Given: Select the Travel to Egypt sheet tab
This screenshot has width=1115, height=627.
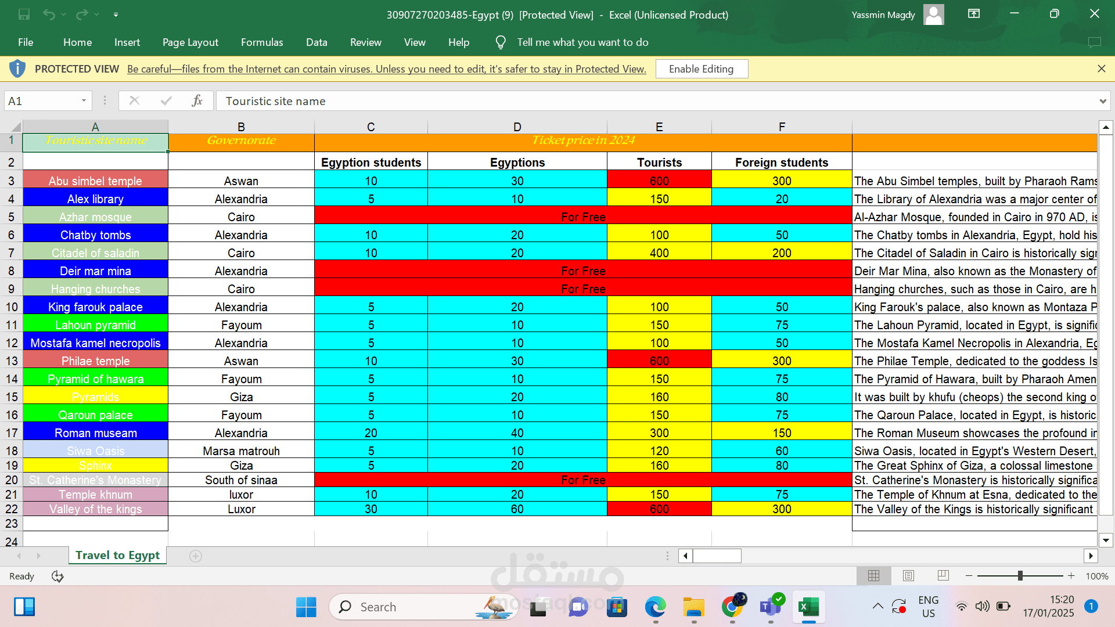Looking at the screenshot, I should [117, 556].
